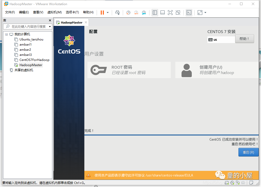Click the VMware Workstation title bar icon
The image size is (261, 187).
(x=6, y=4)
